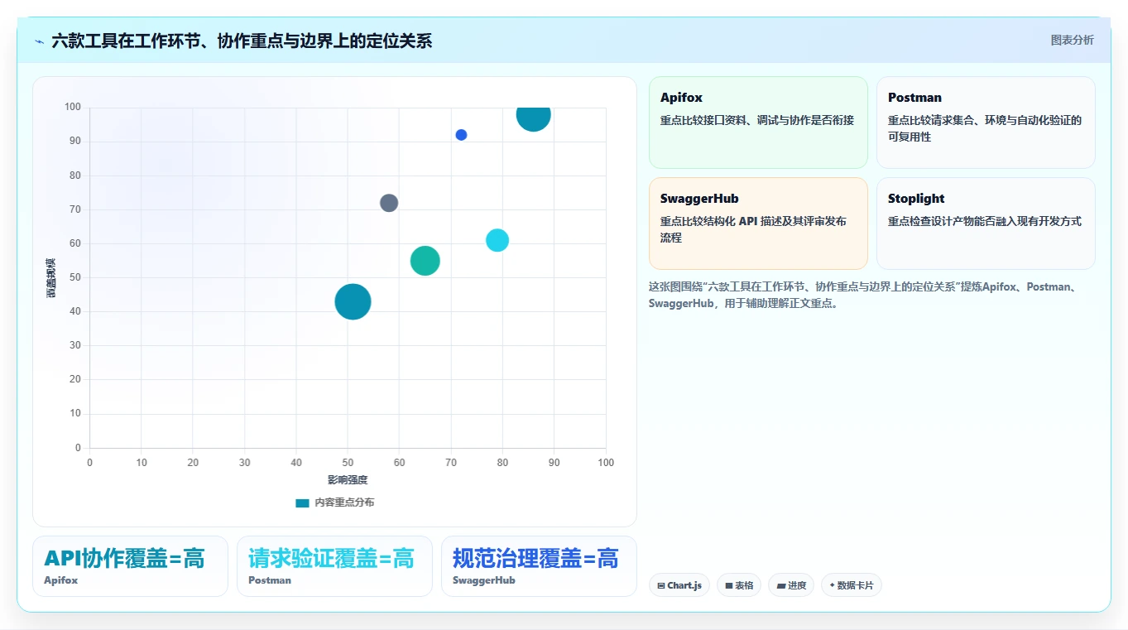Click the lightning icon beside the title
This screenshot has height=630, width=1128.
pos(39,41)
